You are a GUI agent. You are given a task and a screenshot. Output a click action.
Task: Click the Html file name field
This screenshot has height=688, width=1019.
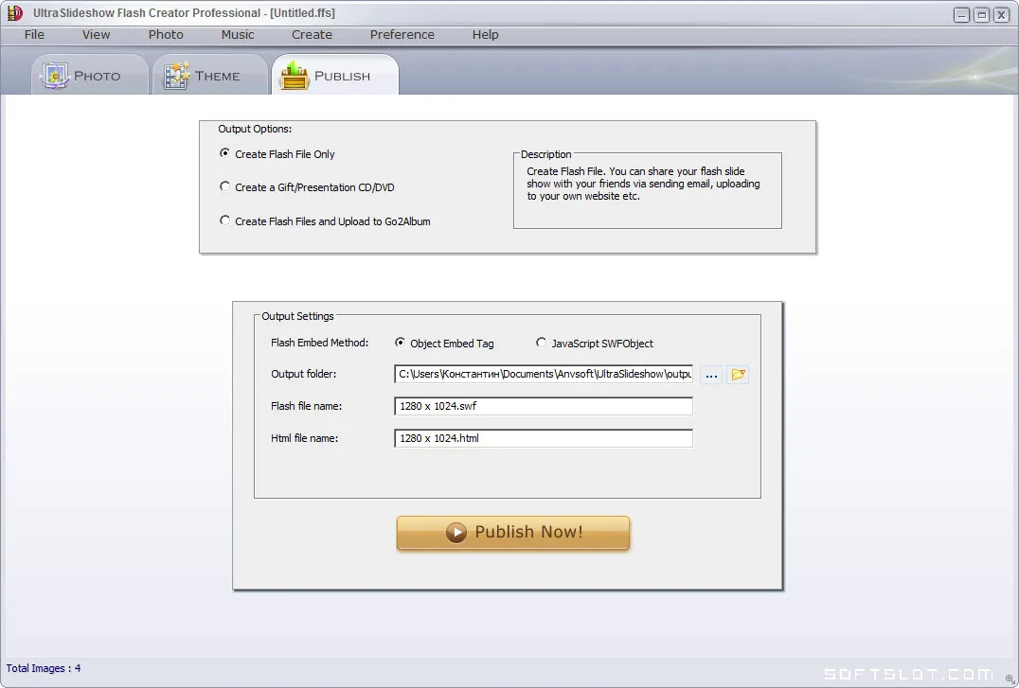(544, 438)
